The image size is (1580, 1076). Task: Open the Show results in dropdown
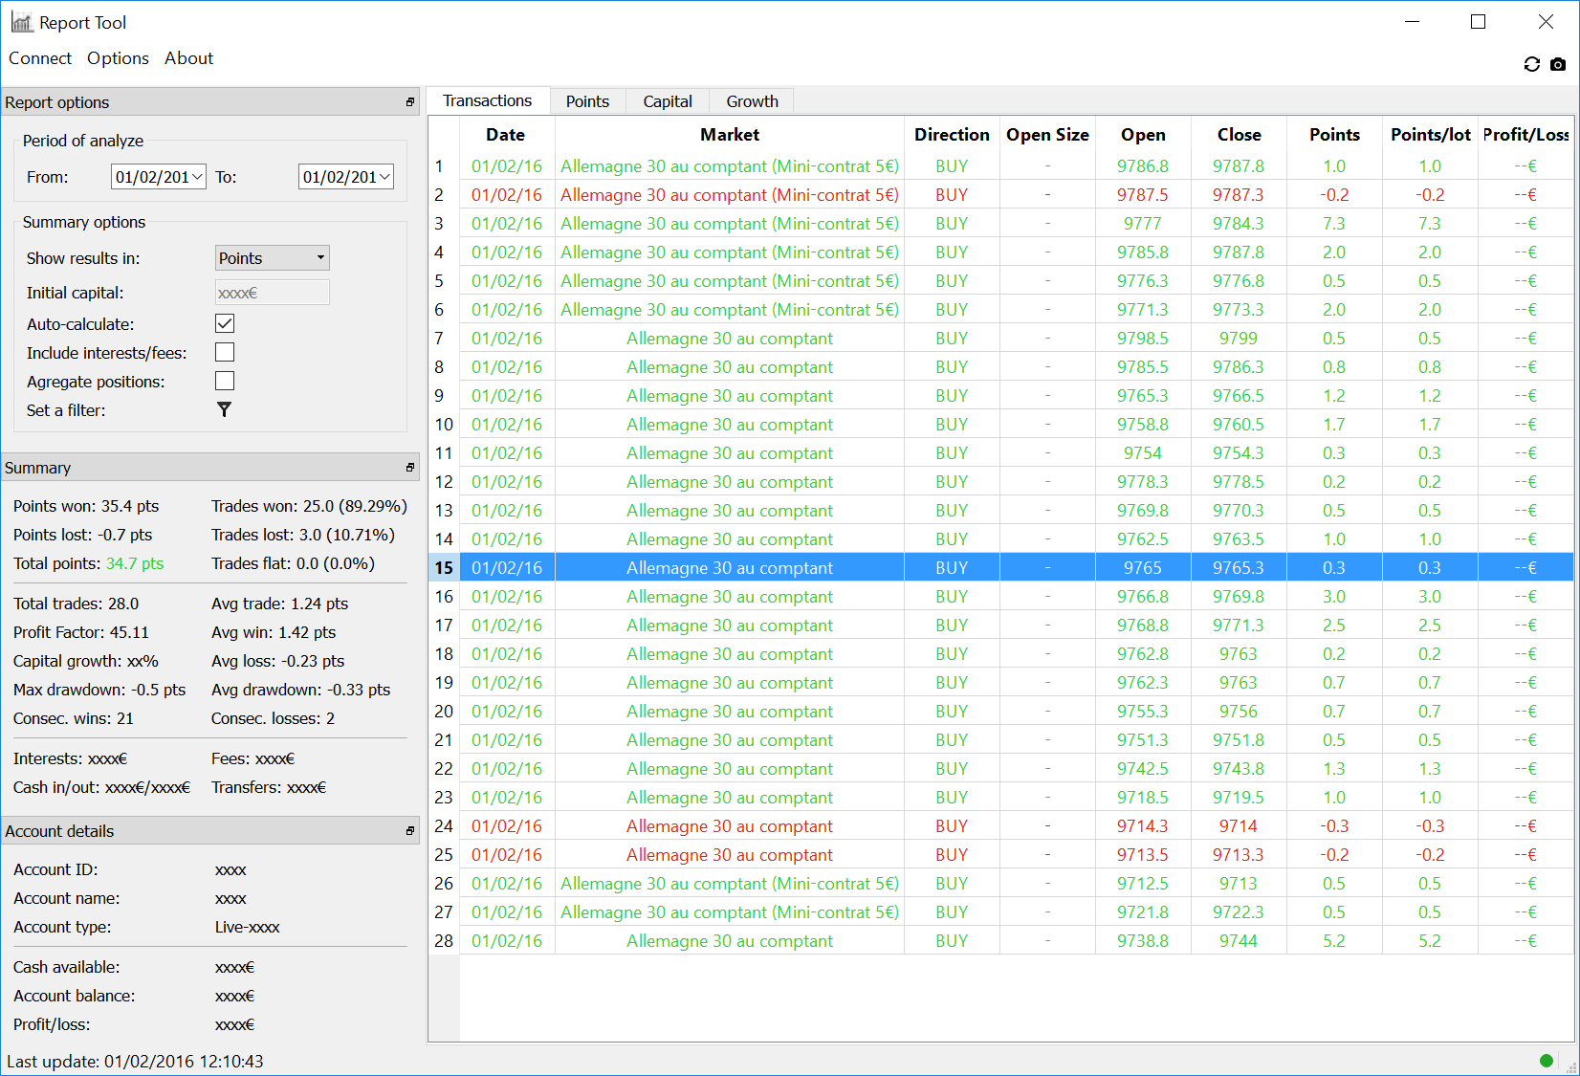click(273, 258)
